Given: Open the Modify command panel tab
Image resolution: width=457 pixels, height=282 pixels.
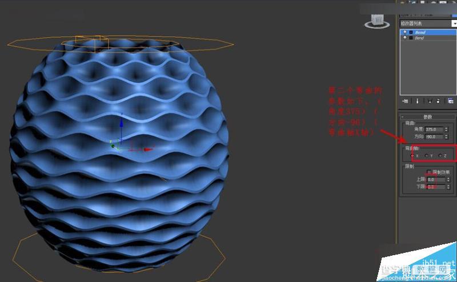Looking at the screenshot, I should tap(413, 2).
